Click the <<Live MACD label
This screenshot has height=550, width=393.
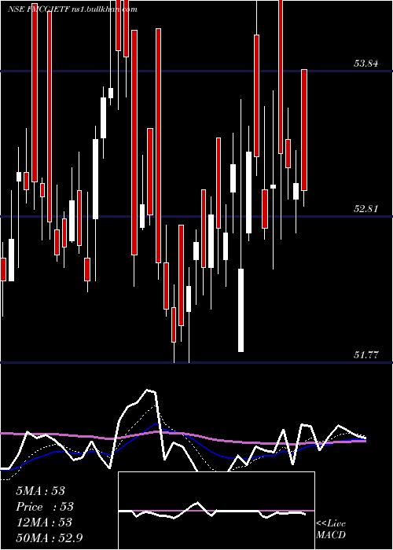[331, 530]
